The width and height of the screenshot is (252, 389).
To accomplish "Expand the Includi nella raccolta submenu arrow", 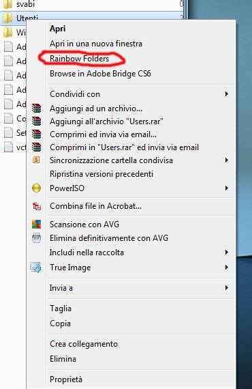I will coord(227,253).
